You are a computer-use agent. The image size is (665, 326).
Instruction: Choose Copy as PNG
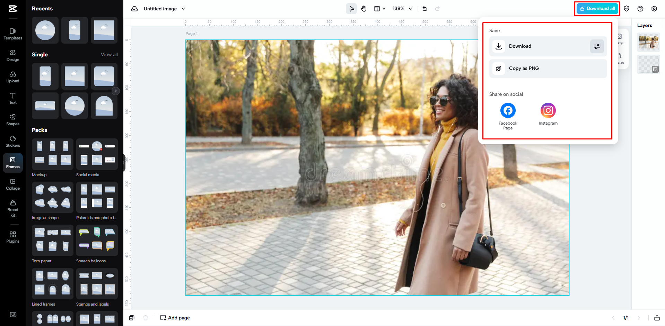548,69
